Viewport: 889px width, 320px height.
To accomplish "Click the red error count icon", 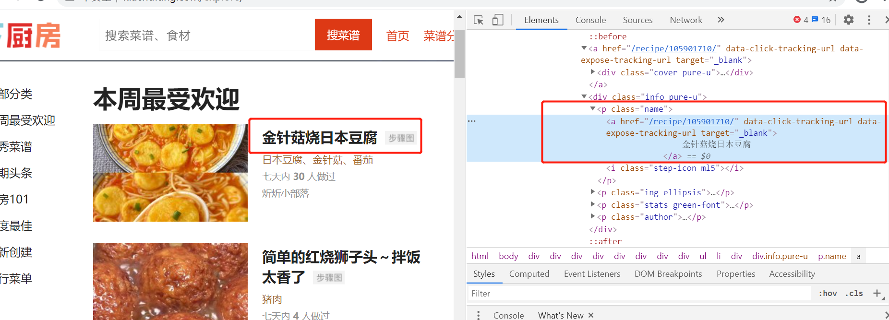I will 797,20.
